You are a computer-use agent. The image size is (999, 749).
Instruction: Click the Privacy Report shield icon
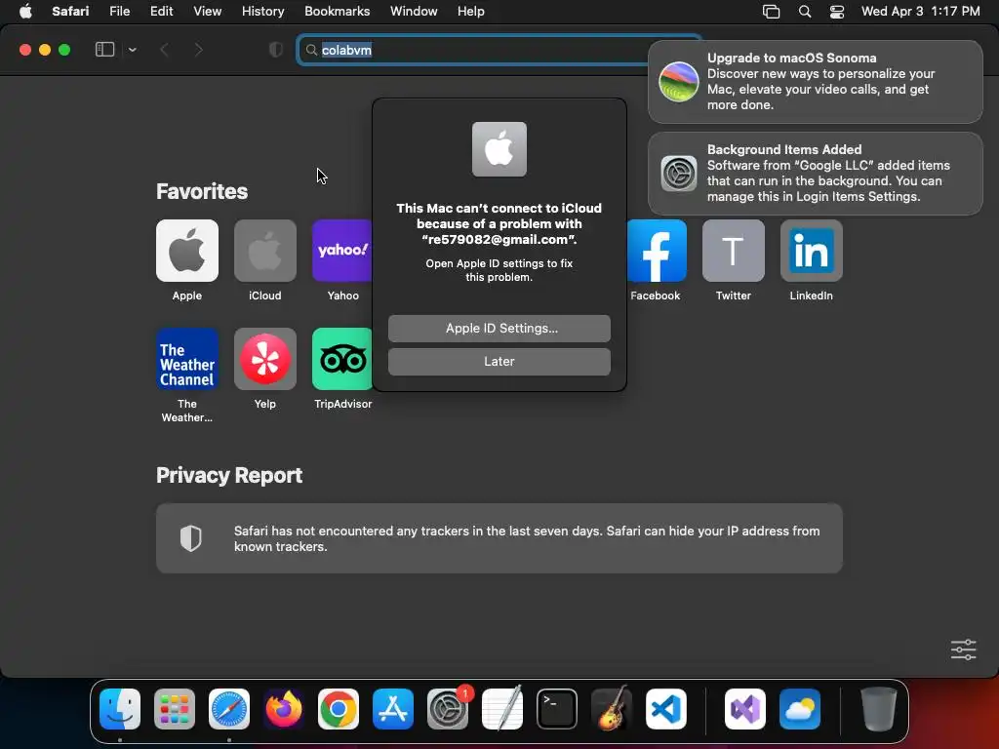point(190,538)
